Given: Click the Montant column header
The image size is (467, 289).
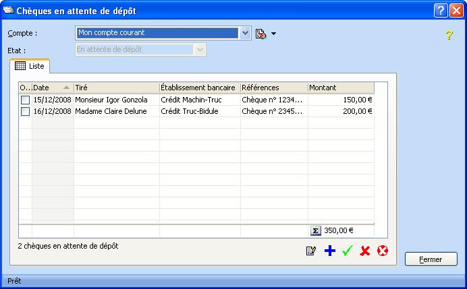Looking at the screenshot, I should tap(340, 88).
